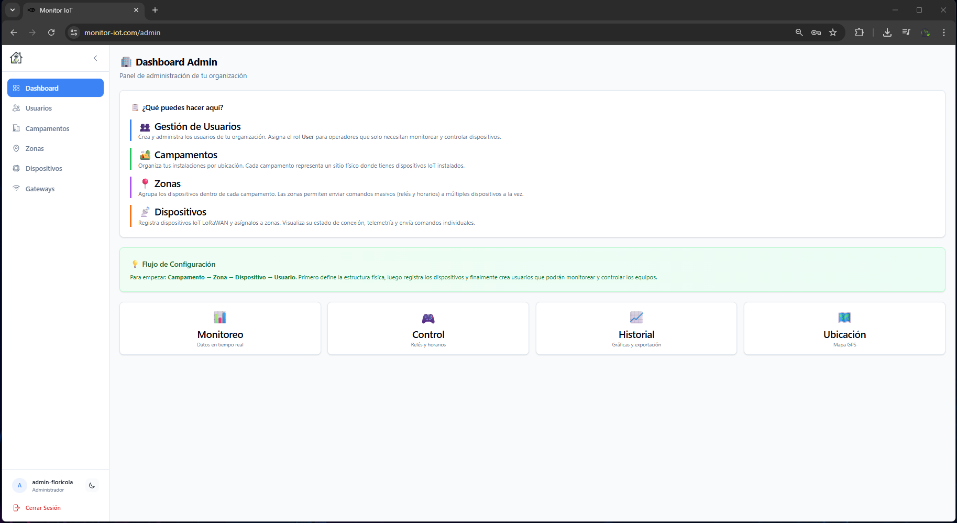Collapse the sidebar with the chevron arrow
The image size is (957, 523).
[95, 58]
